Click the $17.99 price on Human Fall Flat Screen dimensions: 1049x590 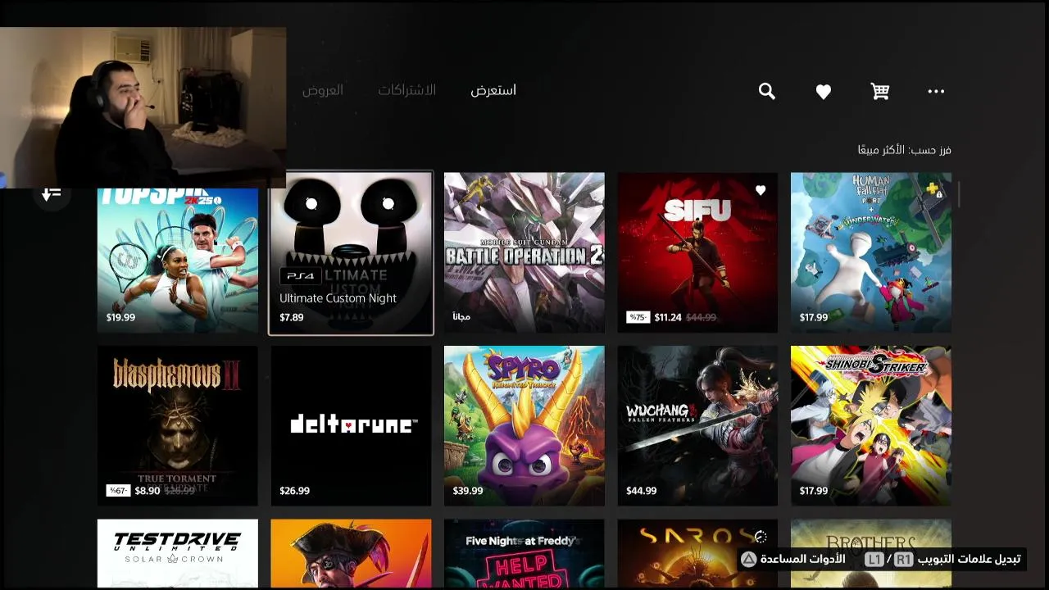pyautogui.click(x=814, y=317)
